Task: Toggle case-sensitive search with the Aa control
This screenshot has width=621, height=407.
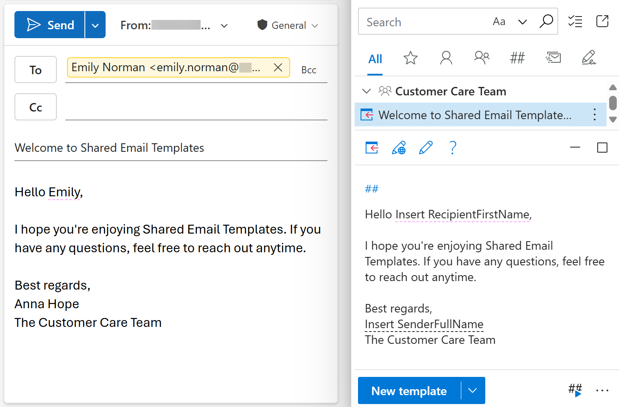Action: (499, 21)
